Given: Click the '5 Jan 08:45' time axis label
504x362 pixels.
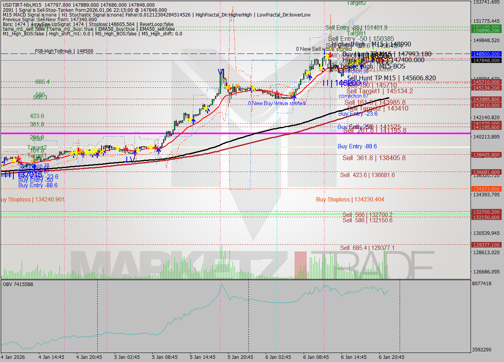Looking at the screenshot, I should 165,357.
